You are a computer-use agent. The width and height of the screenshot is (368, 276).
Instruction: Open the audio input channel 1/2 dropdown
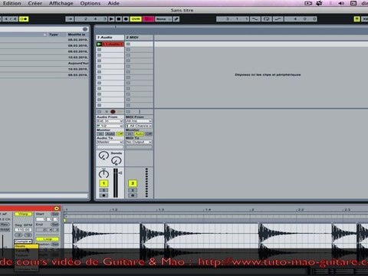(110, 126)
